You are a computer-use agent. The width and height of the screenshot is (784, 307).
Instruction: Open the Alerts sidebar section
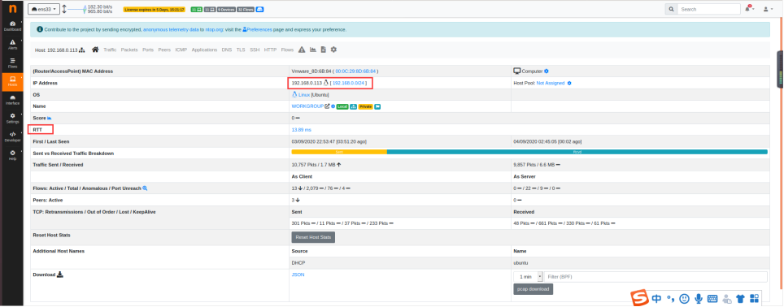pos(12,45)
